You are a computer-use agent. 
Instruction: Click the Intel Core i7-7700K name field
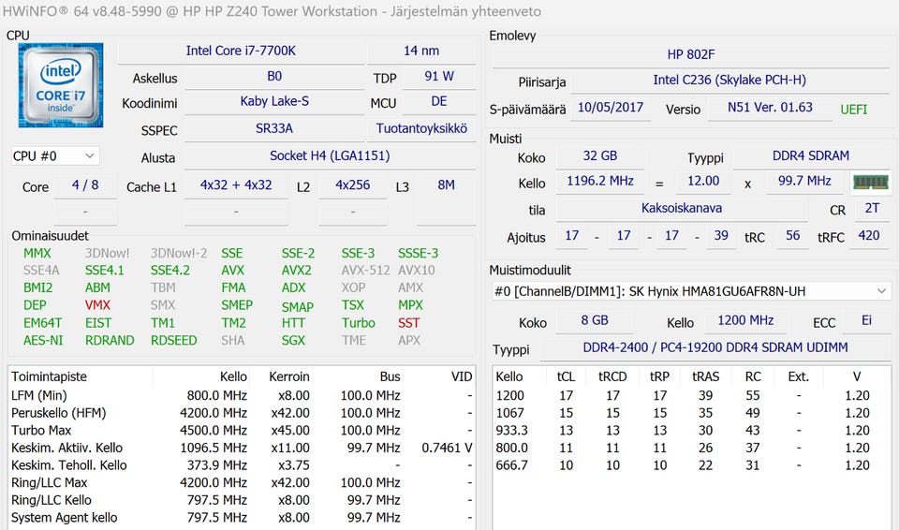241,52
